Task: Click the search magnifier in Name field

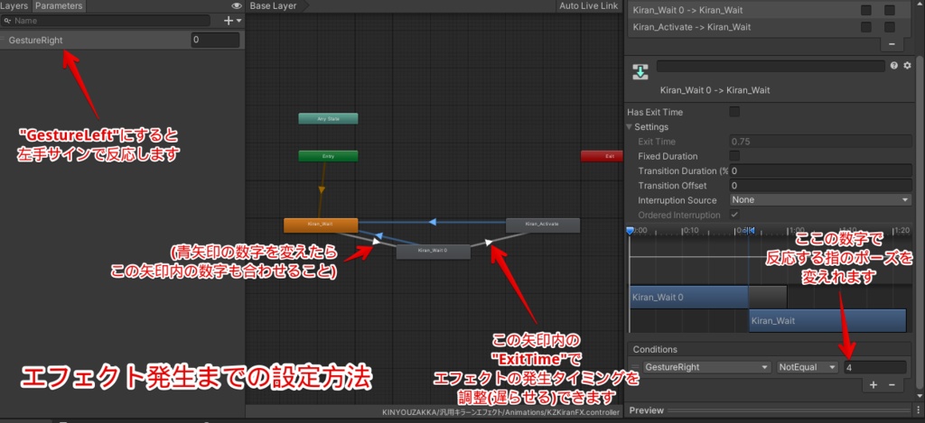Action: click(7, 21)
